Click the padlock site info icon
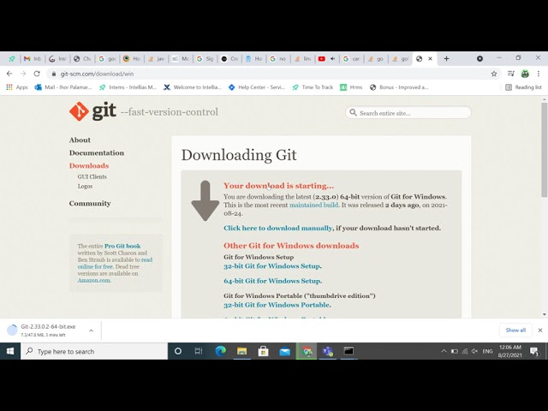548x411 pixels. (53, 74)
